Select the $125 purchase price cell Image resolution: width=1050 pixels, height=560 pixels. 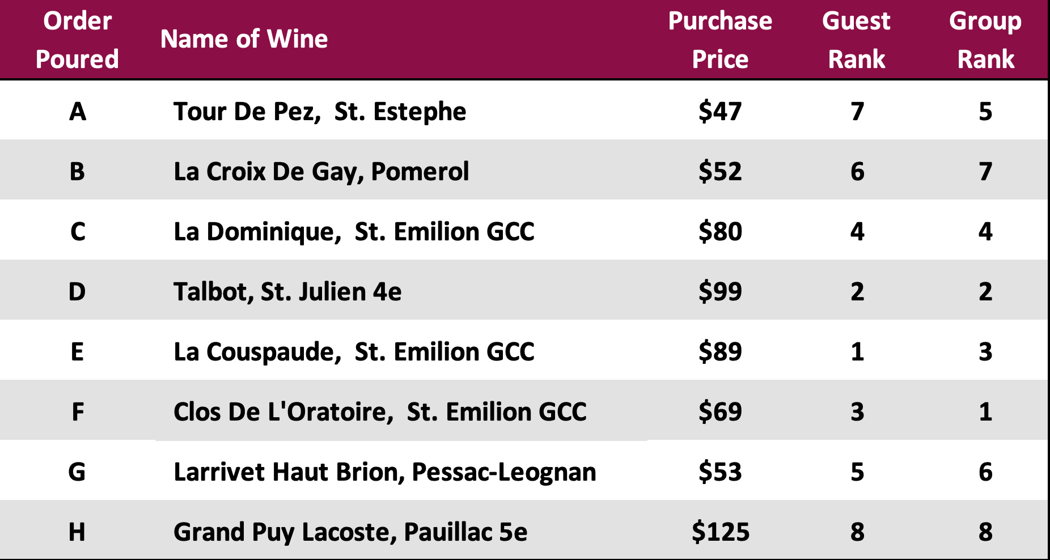point(721,532)
